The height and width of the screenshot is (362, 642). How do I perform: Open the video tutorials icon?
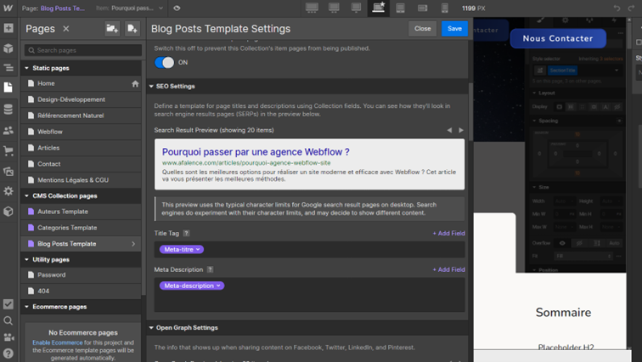click(8, 337)
